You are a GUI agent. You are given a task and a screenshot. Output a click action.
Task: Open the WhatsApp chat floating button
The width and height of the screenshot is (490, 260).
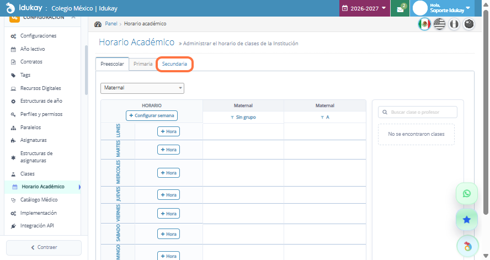pyautogui.click(x=467, y=194)
